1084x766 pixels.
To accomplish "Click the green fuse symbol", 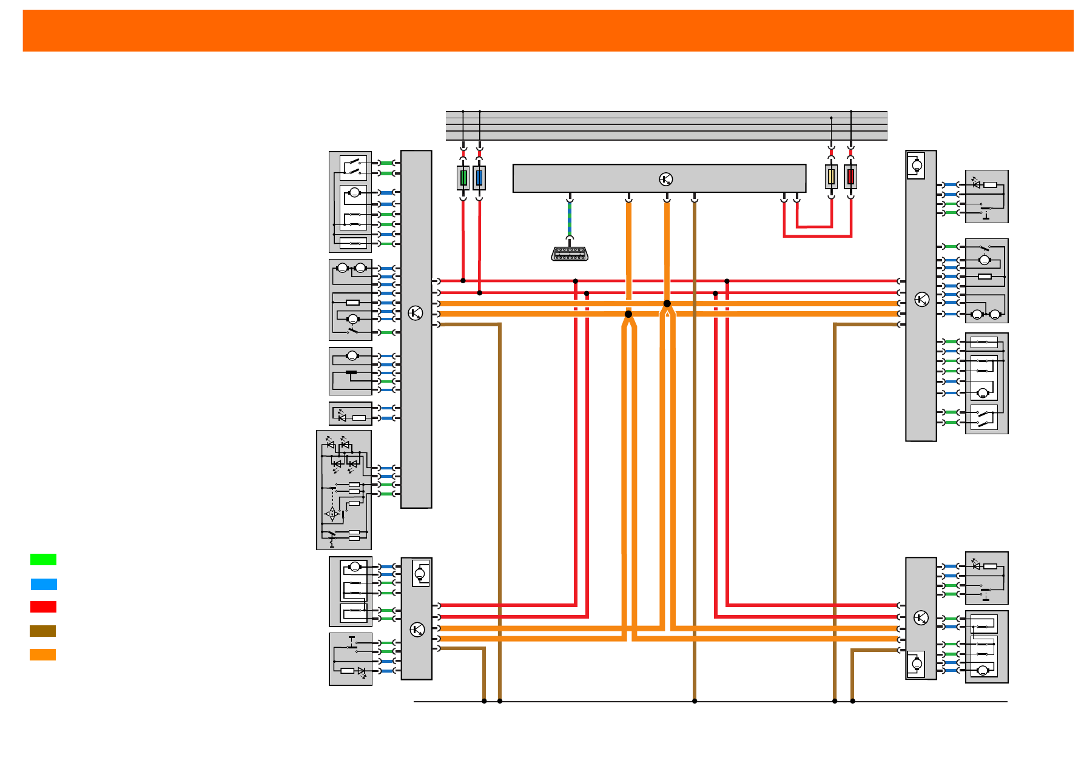I will coord(463,178).
